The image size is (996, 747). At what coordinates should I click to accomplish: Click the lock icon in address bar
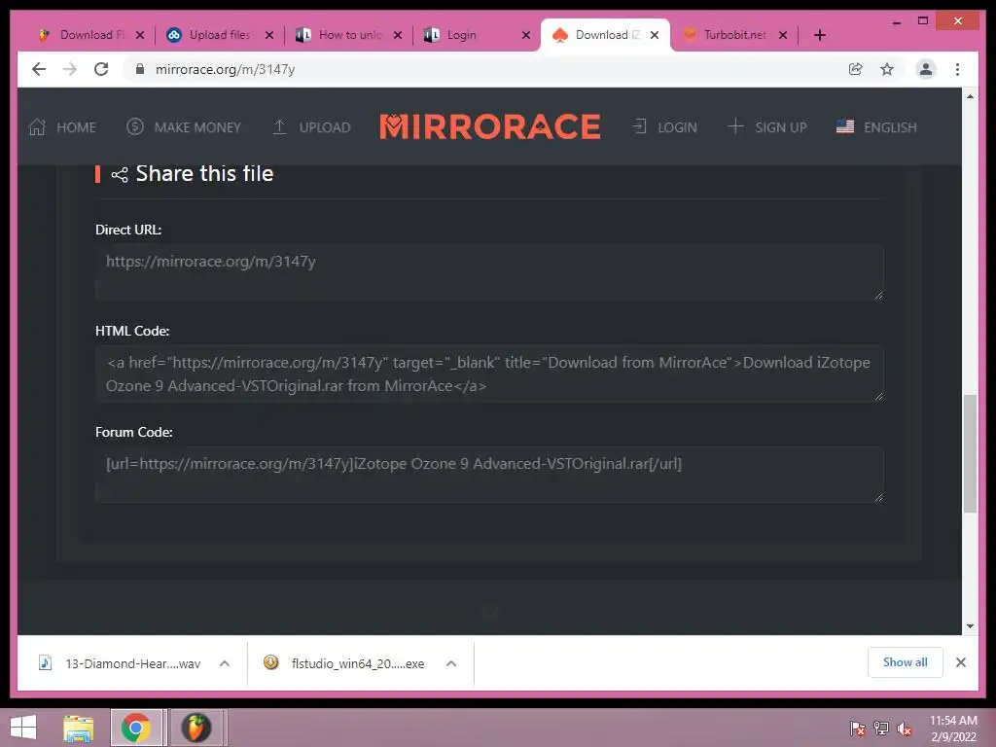[x=140, y=69]
